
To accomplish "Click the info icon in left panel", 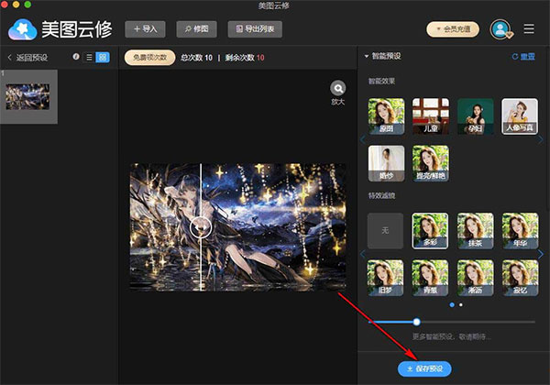I will pyautogui.click(x=76, y=57).
